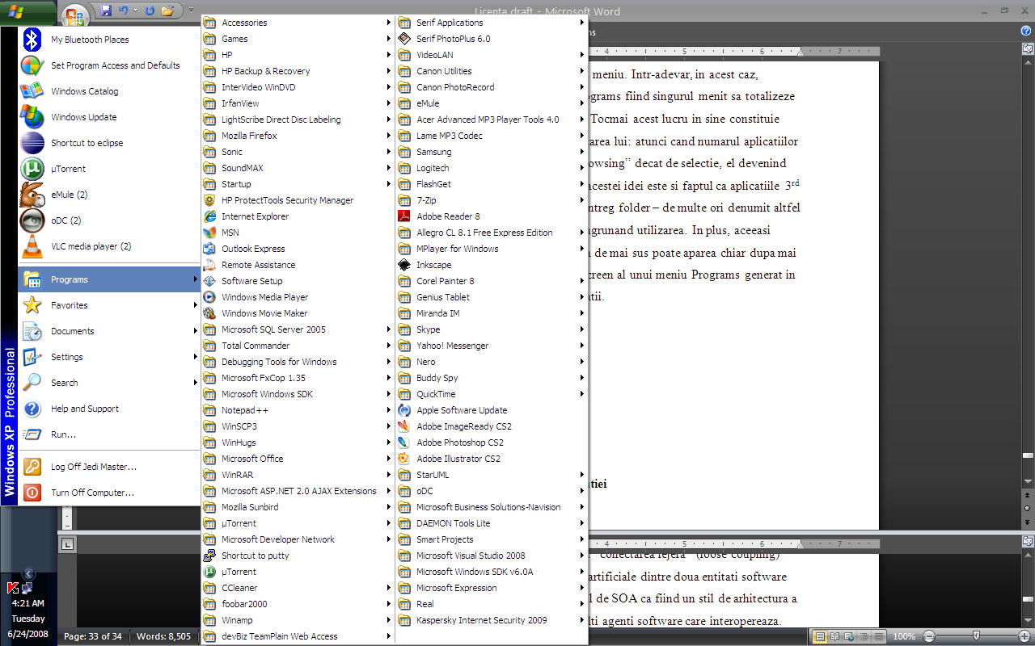1035x646 pixels.
Task: Click the Redo icon in Word's toolbar
Action: pyautogui.click(x=150, y=11)
